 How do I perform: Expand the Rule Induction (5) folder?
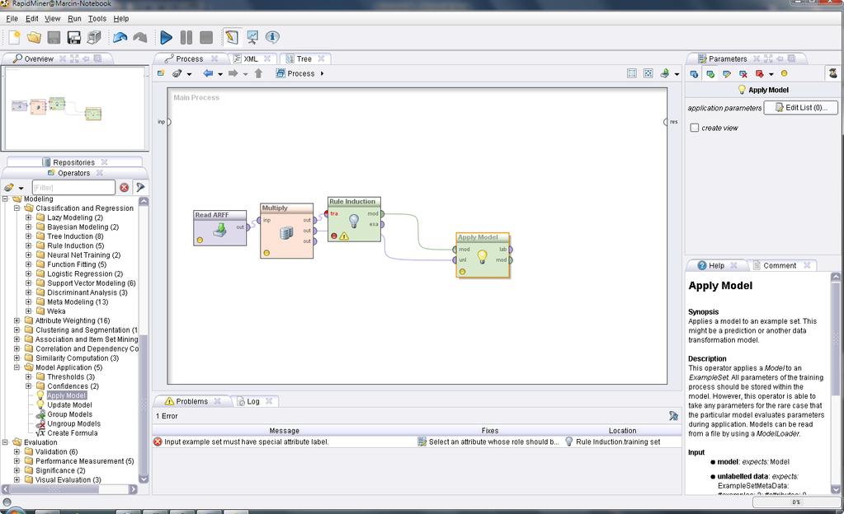29,245
